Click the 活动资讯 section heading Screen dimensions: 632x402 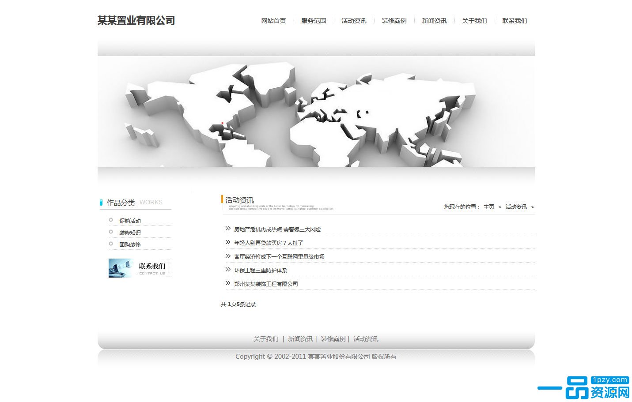239,200
